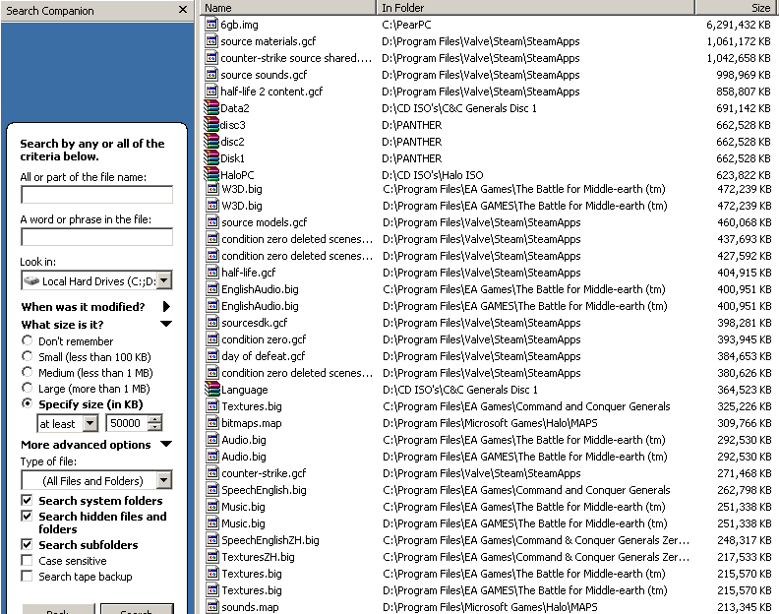Sort results by the Size column header

[x=737, y=8]
